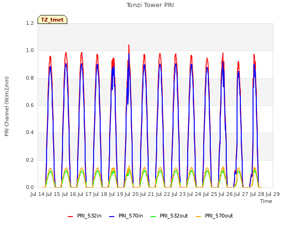Click the Time axis title
This screenshot has height=225, width=301.
click(x=266, y=201)
